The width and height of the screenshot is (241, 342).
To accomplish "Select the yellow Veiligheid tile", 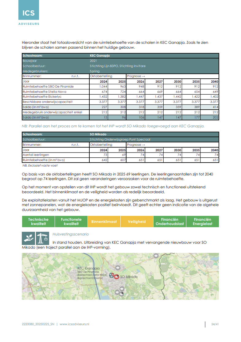I will [137, 222].
